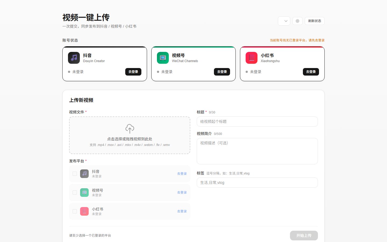Click the 刷新状态 button
Viewport: 387px width, 242px height.
point(315,21)
